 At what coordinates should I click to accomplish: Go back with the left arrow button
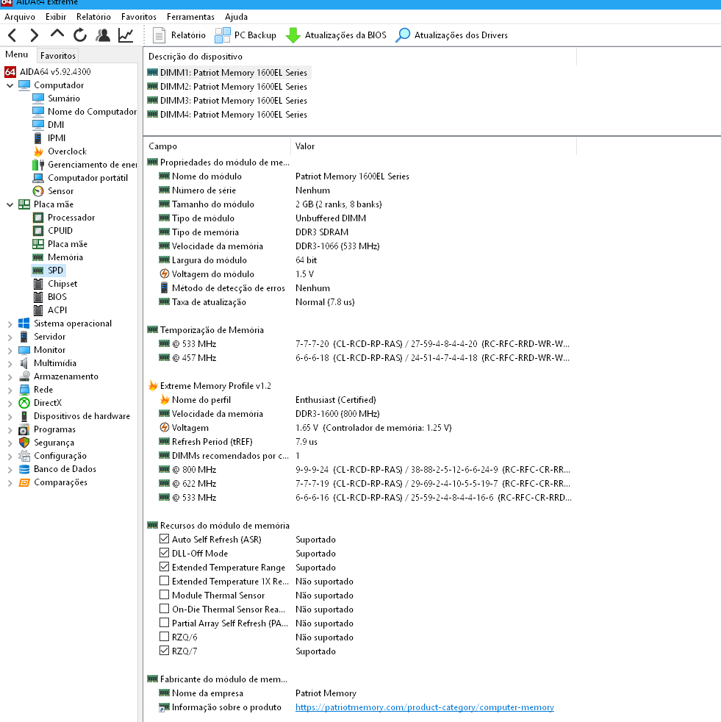pos(12,35)
